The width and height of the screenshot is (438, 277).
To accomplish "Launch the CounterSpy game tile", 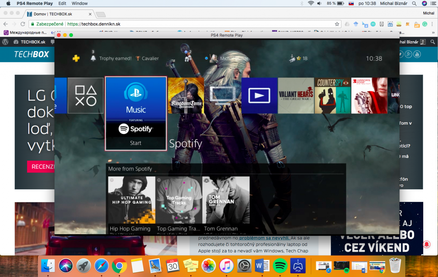I will tap(332, 96).
